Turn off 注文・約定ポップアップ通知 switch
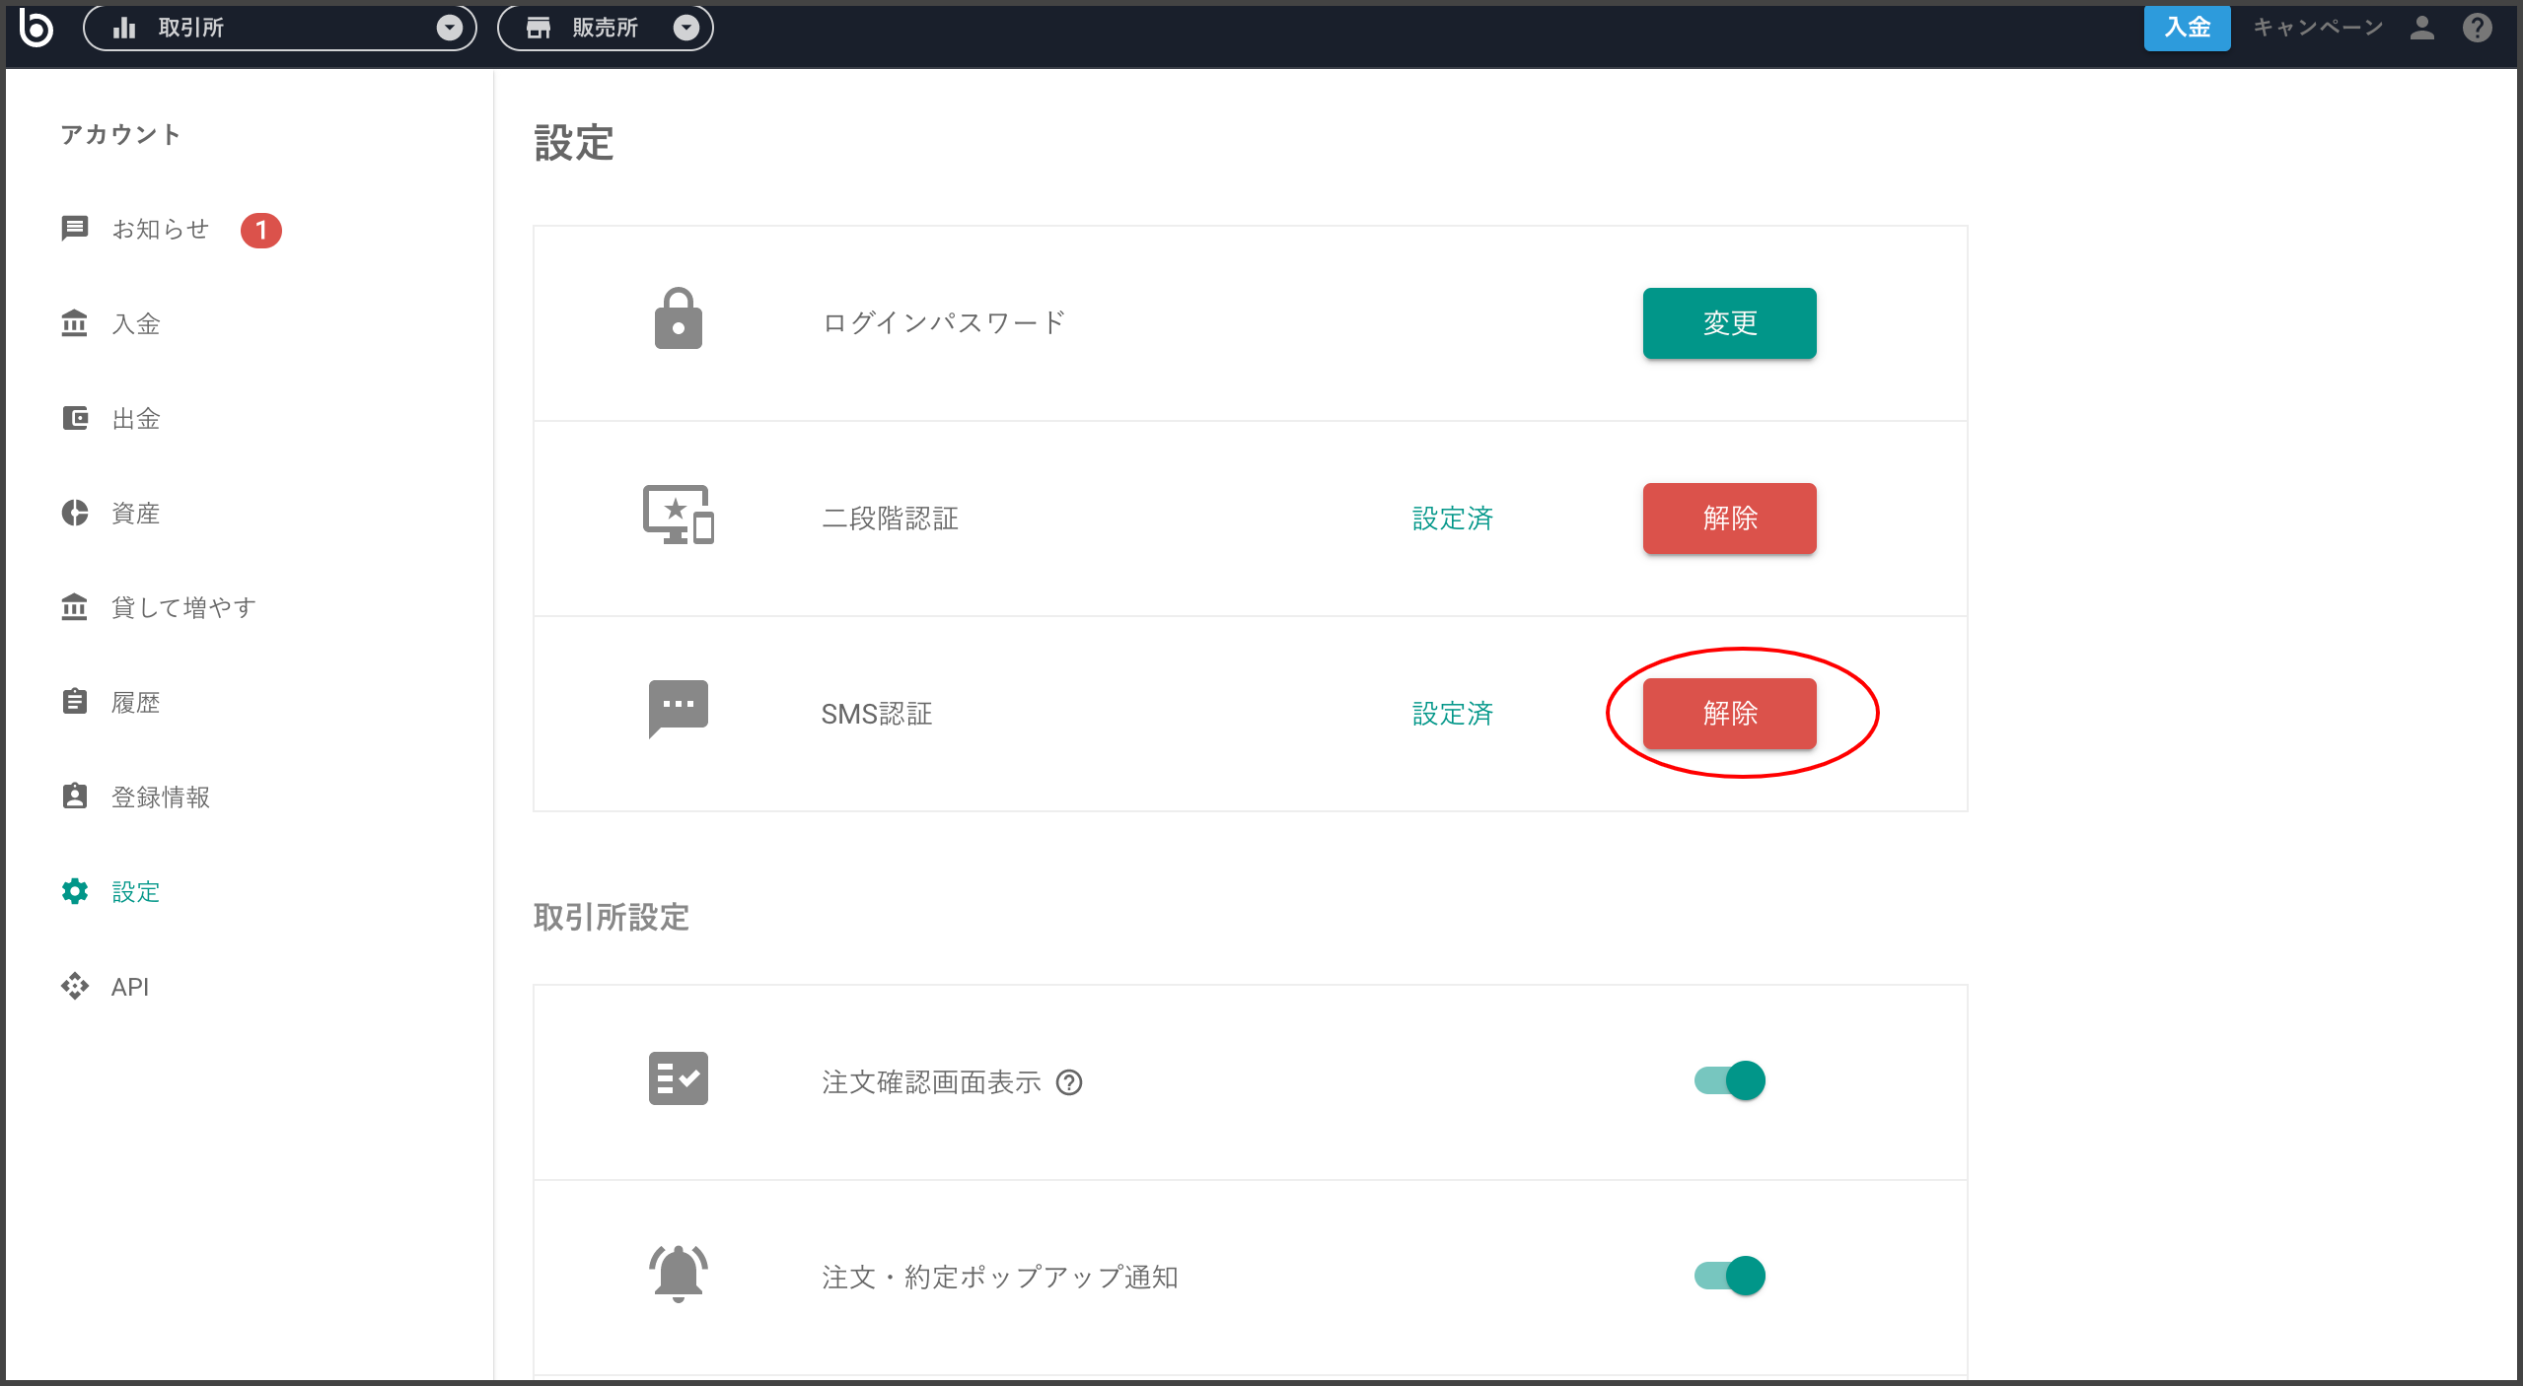The image size is (2523, 1386). [1728, 1275]
